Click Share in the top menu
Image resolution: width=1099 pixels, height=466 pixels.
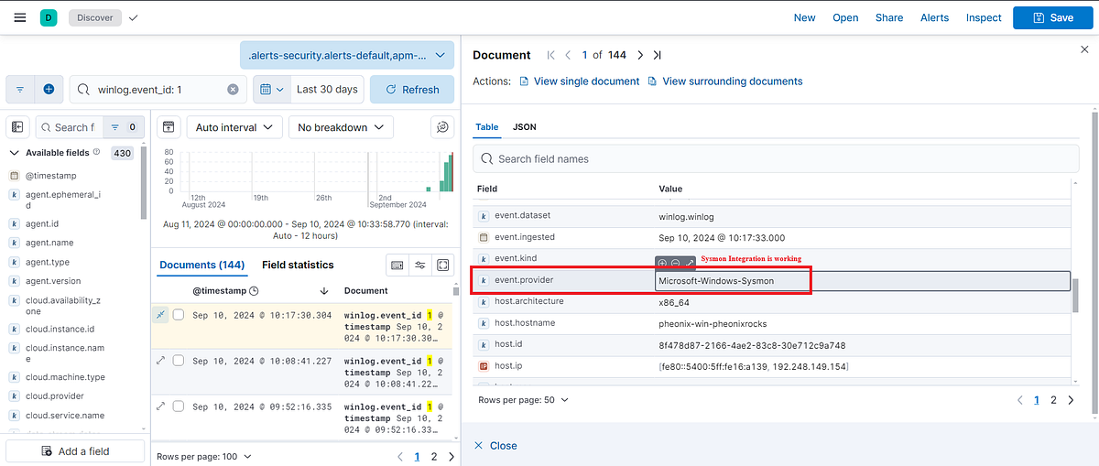tap(888, 17)
